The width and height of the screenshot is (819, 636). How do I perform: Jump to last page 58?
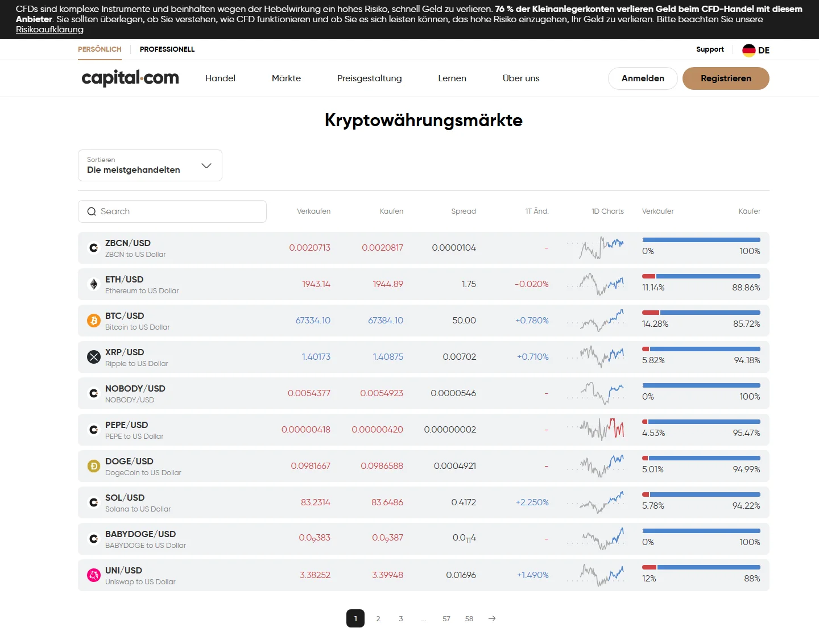pos(469,618)
